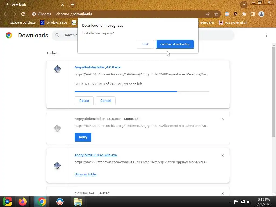Open new tab with plus button

point(73,5)
